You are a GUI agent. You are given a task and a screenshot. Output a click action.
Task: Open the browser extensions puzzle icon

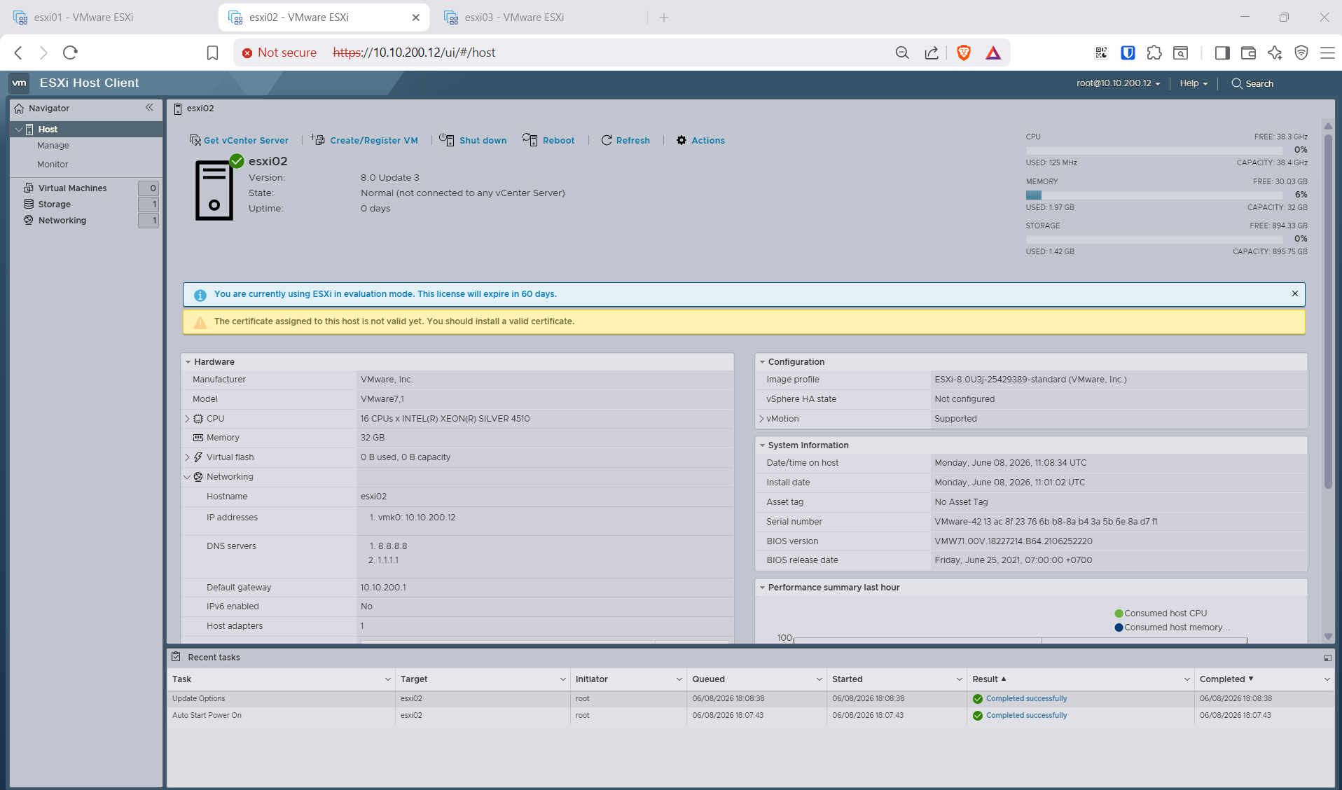pyautogui.click(x=1154, y=53)
